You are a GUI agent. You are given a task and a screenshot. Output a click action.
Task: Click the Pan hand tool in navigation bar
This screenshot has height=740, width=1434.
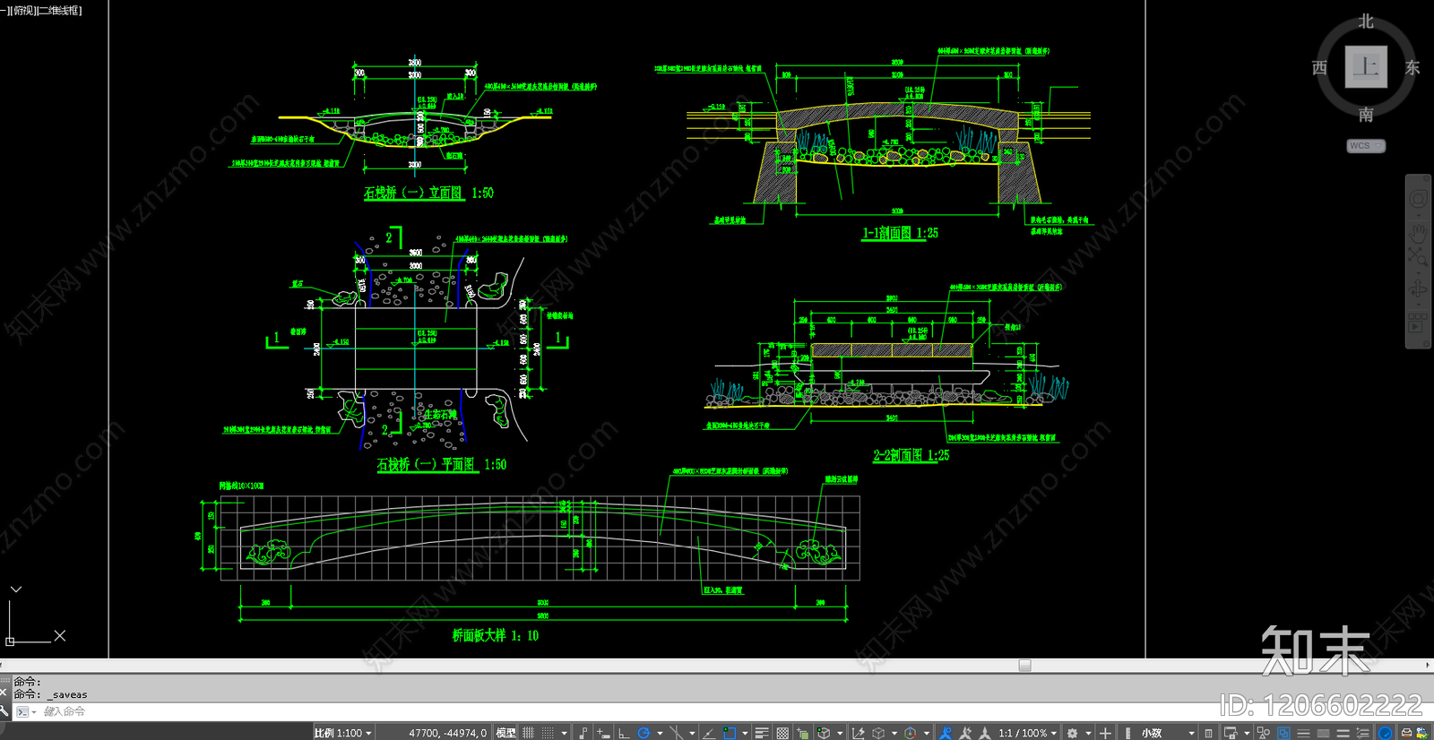tap(1418, 233)
